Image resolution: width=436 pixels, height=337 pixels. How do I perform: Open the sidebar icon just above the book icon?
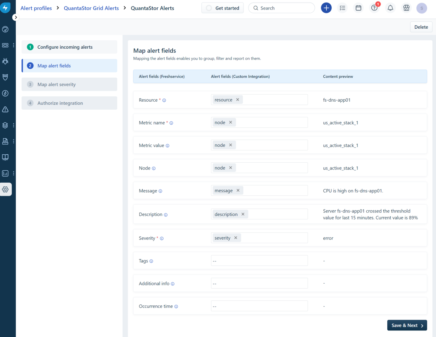tap(5, 141)
